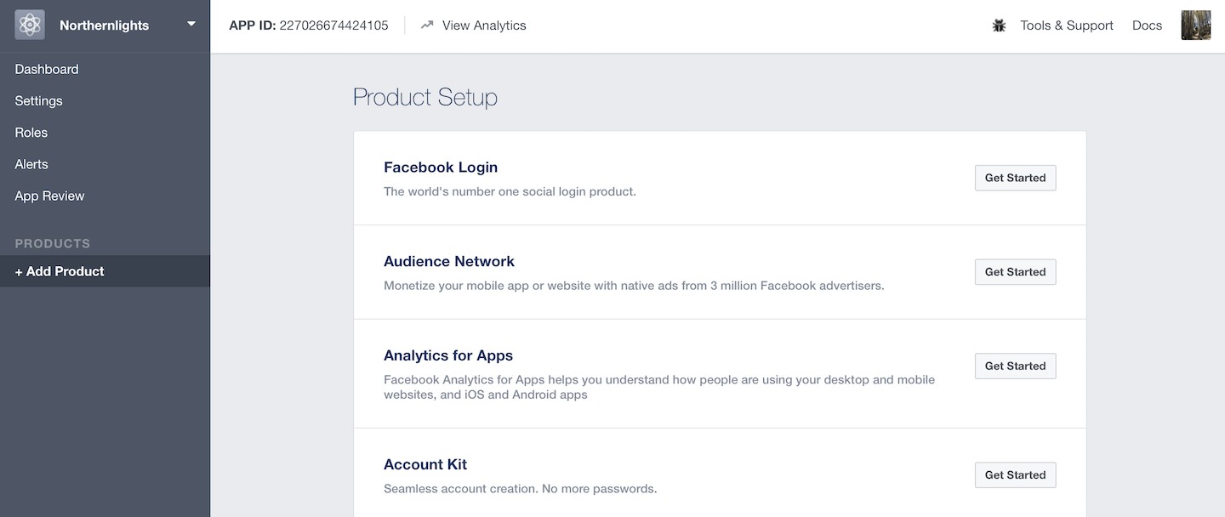Image resolution: width=1225 pixels, height=517 pixels.
Task: Get Started with Audience Network
Action: (x=1015, y=272)
